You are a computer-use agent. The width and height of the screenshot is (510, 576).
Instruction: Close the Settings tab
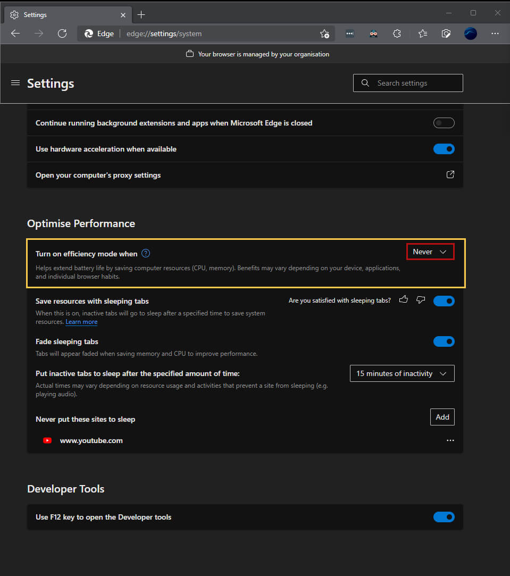tap(123, 15)
